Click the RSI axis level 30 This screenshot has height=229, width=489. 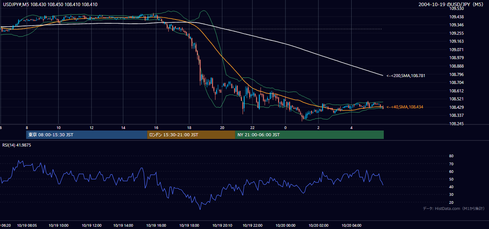tap(451, 195)
